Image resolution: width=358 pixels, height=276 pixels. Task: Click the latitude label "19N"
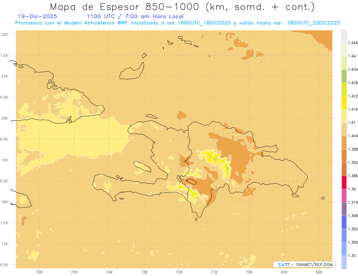click(x=5, y=160)
